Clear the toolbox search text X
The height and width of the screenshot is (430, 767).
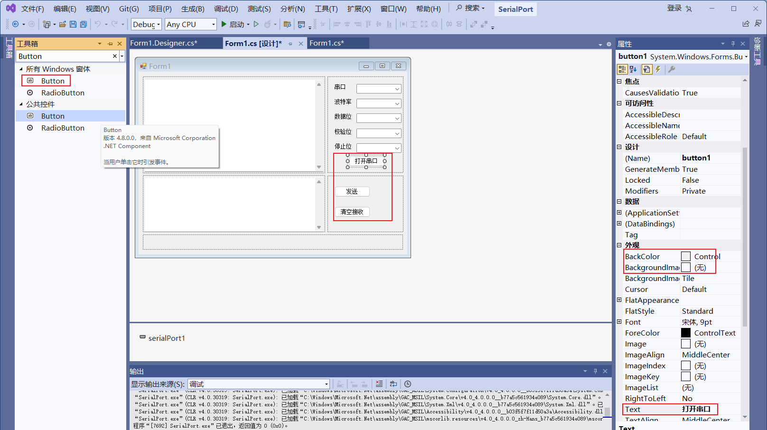(x=114, y=56)
